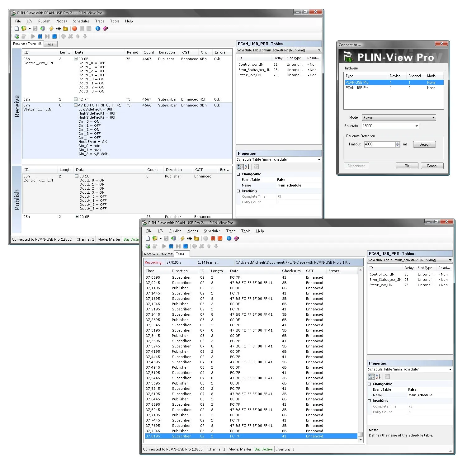Collapse ReadOnly category in lower Properties panel
The image size is (467, 467).
click(370, 401)
